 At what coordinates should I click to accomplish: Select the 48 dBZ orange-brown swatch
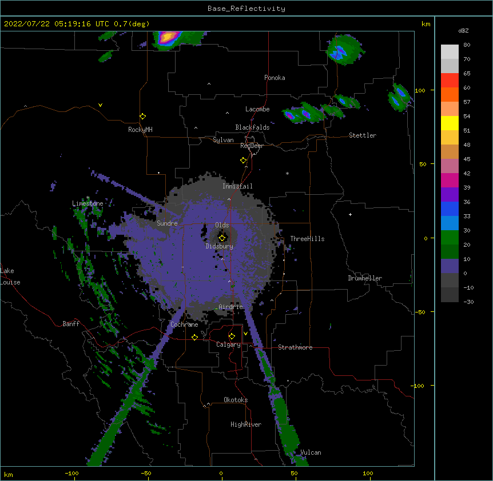pyautogui.click(x=450, y=151)
